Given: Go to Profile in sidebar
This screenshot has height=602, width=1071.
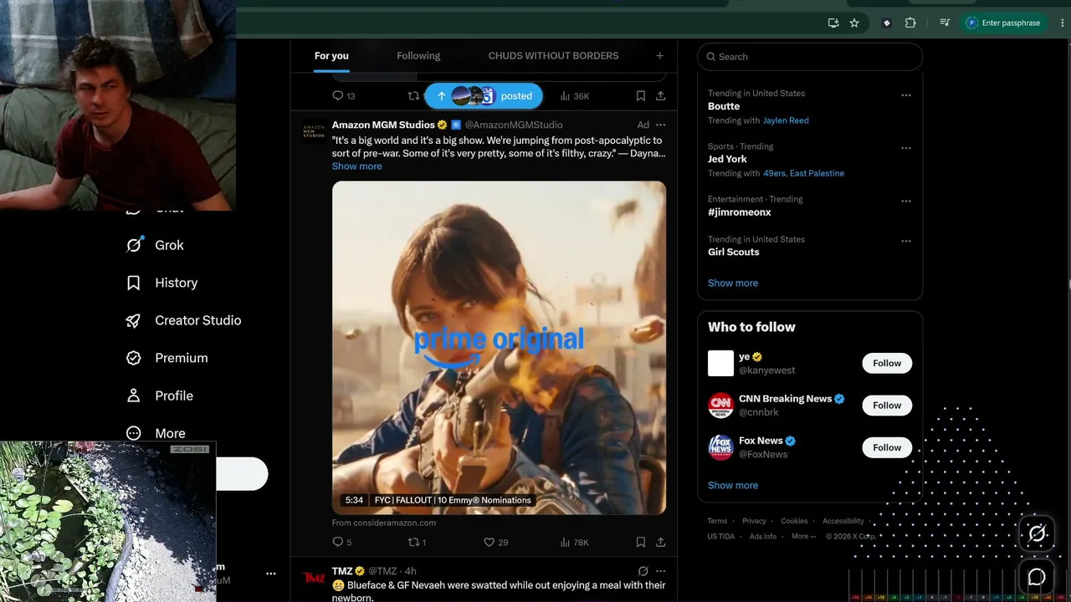Looking at the screenshot, I should (x=159, y=395).
